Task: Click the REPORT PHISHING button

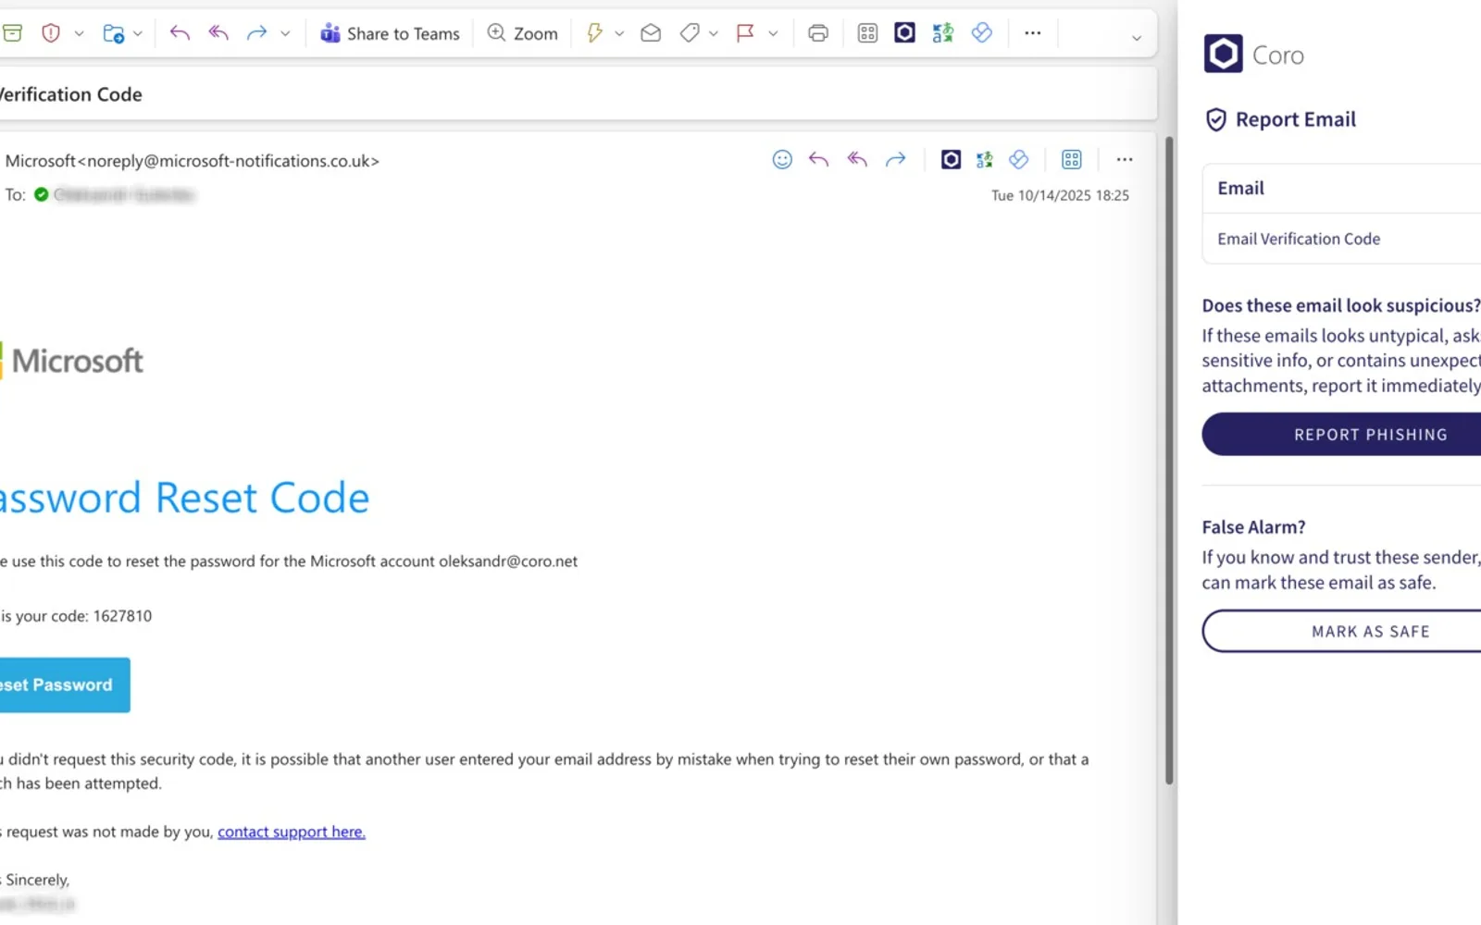Action: (1341, 434)
